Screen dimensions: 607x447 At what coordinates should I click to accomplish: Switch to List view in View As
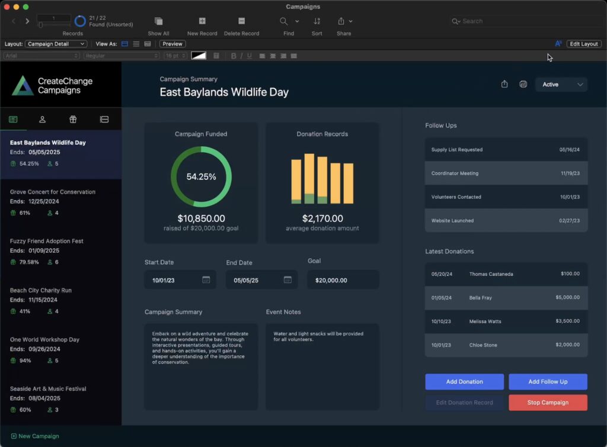click(136, 44)
